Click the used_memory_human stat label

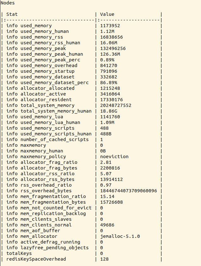[x=38, y=31]
